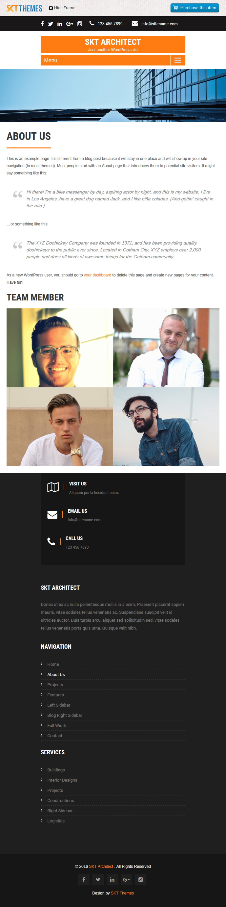
Task: Click the LinkedIn icon in header
Action: coord(60,24)
